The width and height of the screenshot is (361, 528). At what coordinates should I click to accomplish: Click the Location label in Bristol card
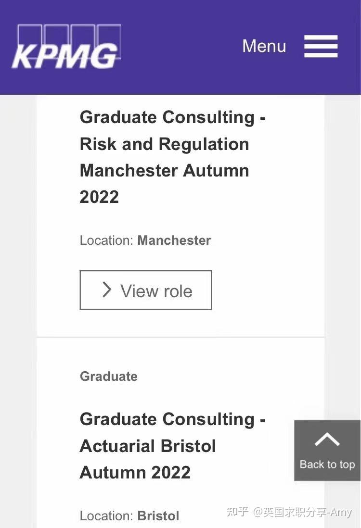click(106, 516)
